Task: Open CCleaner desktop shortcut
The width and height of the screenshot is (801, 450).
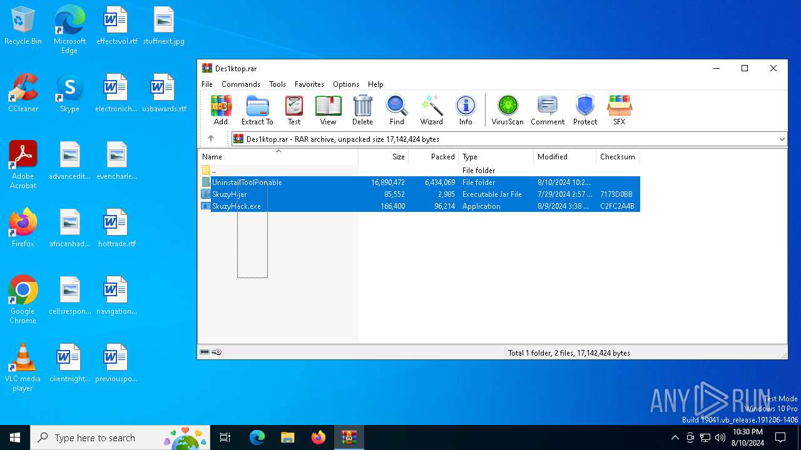Action: click(23, 93)
